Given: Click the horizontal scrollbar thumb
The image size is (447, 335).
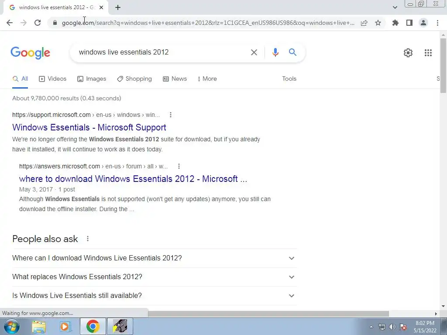Looking at the screenshot, I should pos(268,314).
